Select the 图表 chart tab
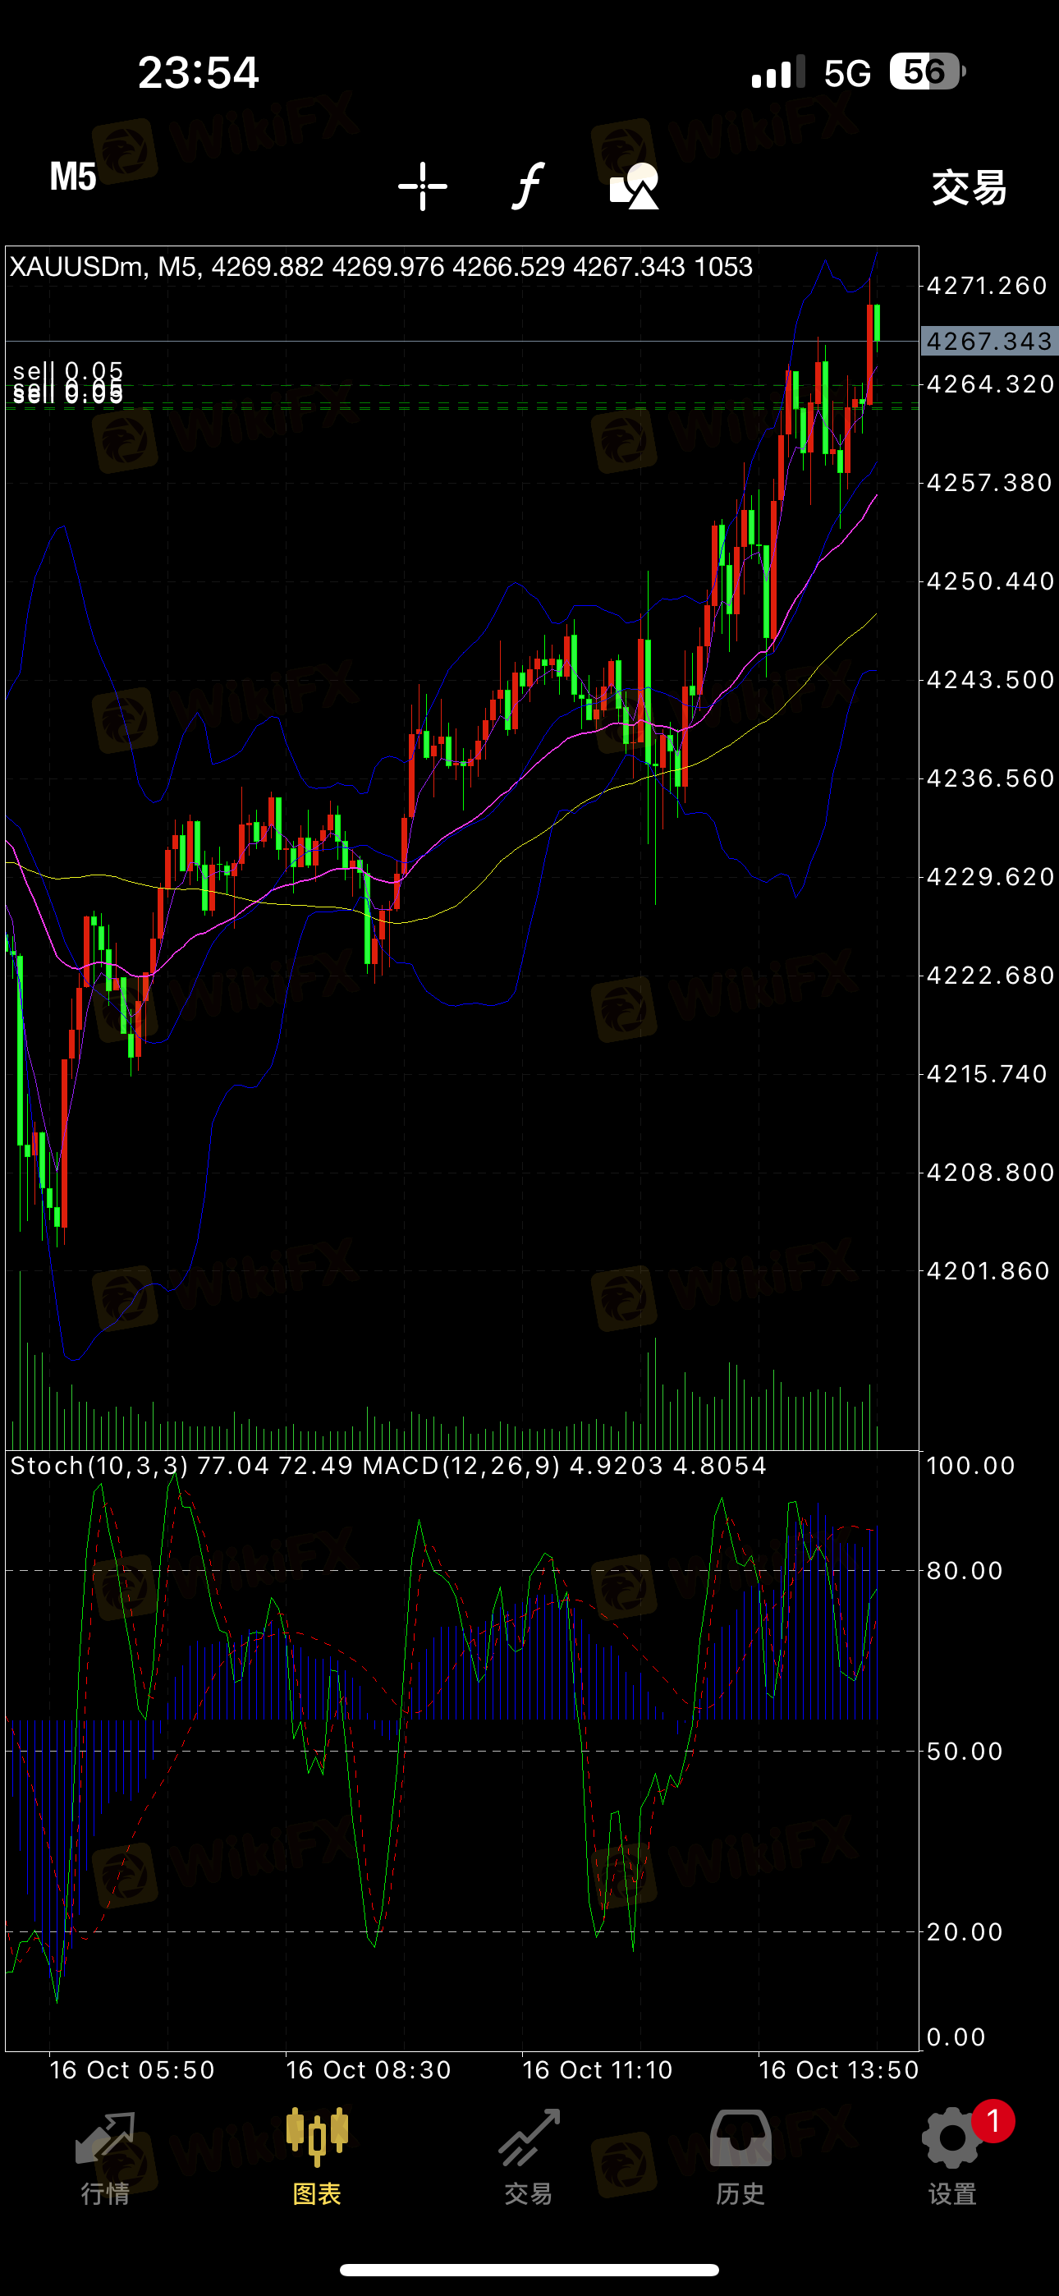1059x2296 pixels. click(318, 2159)
